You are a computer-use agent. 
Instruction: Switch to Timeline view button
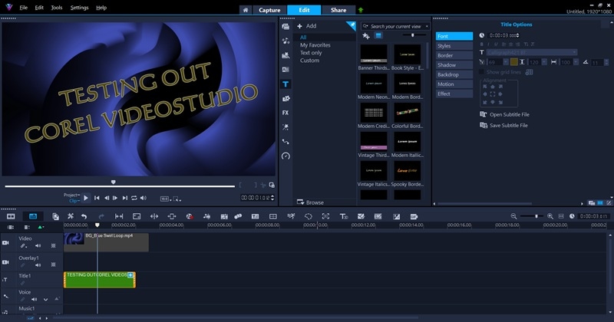33,216
